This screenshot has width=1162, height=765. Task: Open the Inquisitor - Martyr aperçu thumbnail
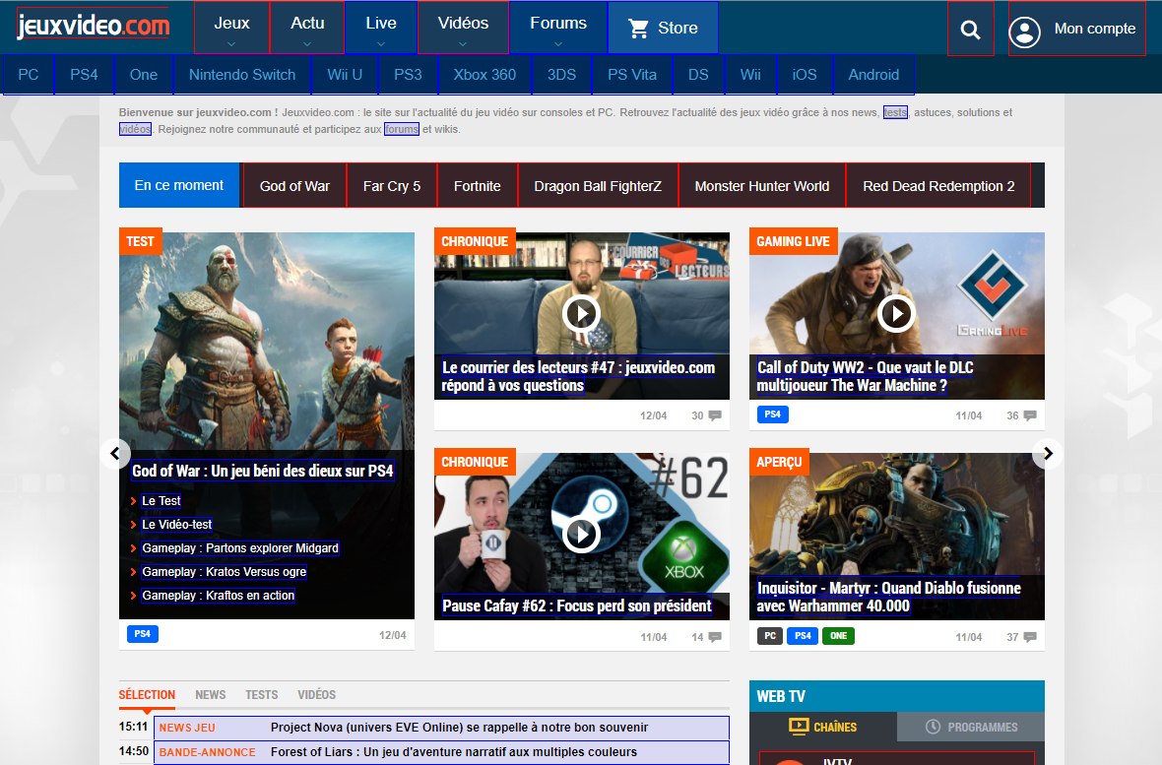click(x=897, y=536)
